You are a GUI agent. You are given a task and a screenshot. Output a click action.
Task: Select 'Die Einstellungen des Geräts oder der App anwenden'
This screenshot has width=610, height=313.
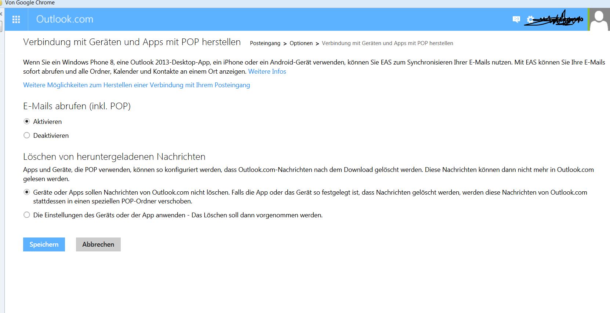27,215
